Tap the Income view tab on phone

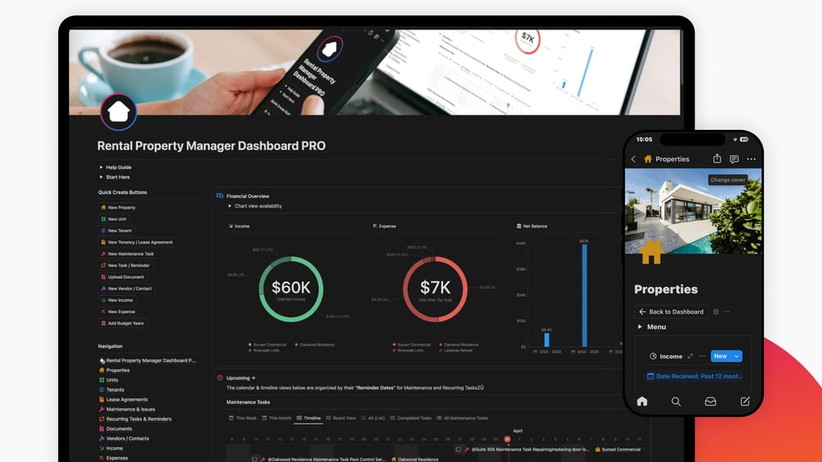666,357
